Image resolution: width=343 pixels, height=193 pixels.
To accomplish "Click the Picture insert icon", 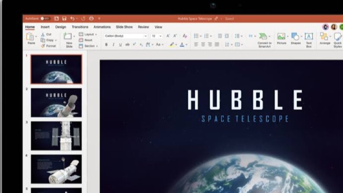I will click(281, 36).
